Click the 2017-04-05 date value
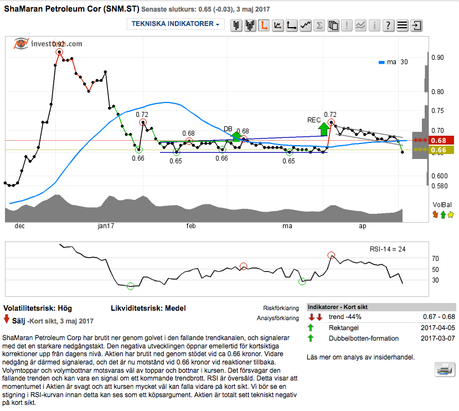 pos(438,328)
